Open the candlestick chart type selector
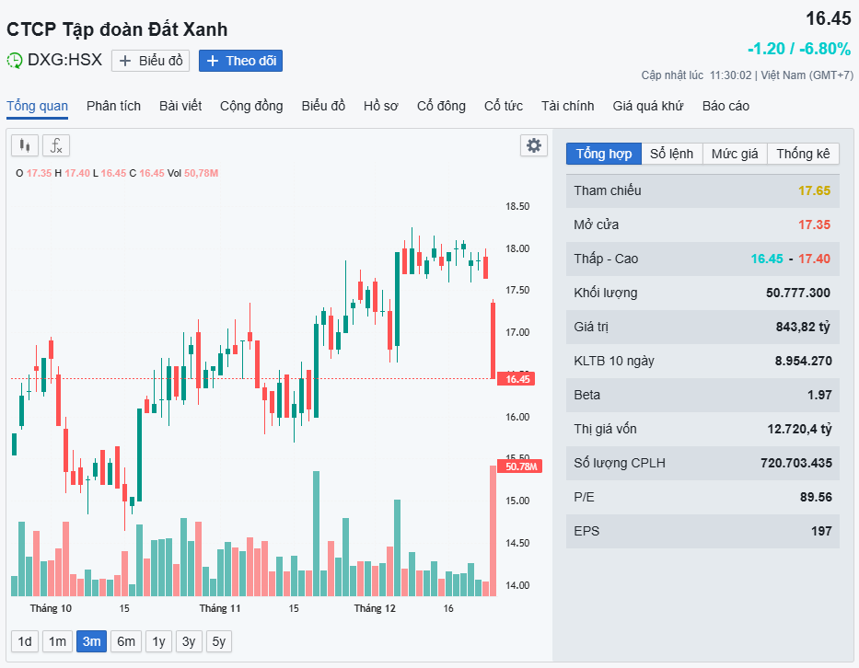859x668 pixels. 25,145
